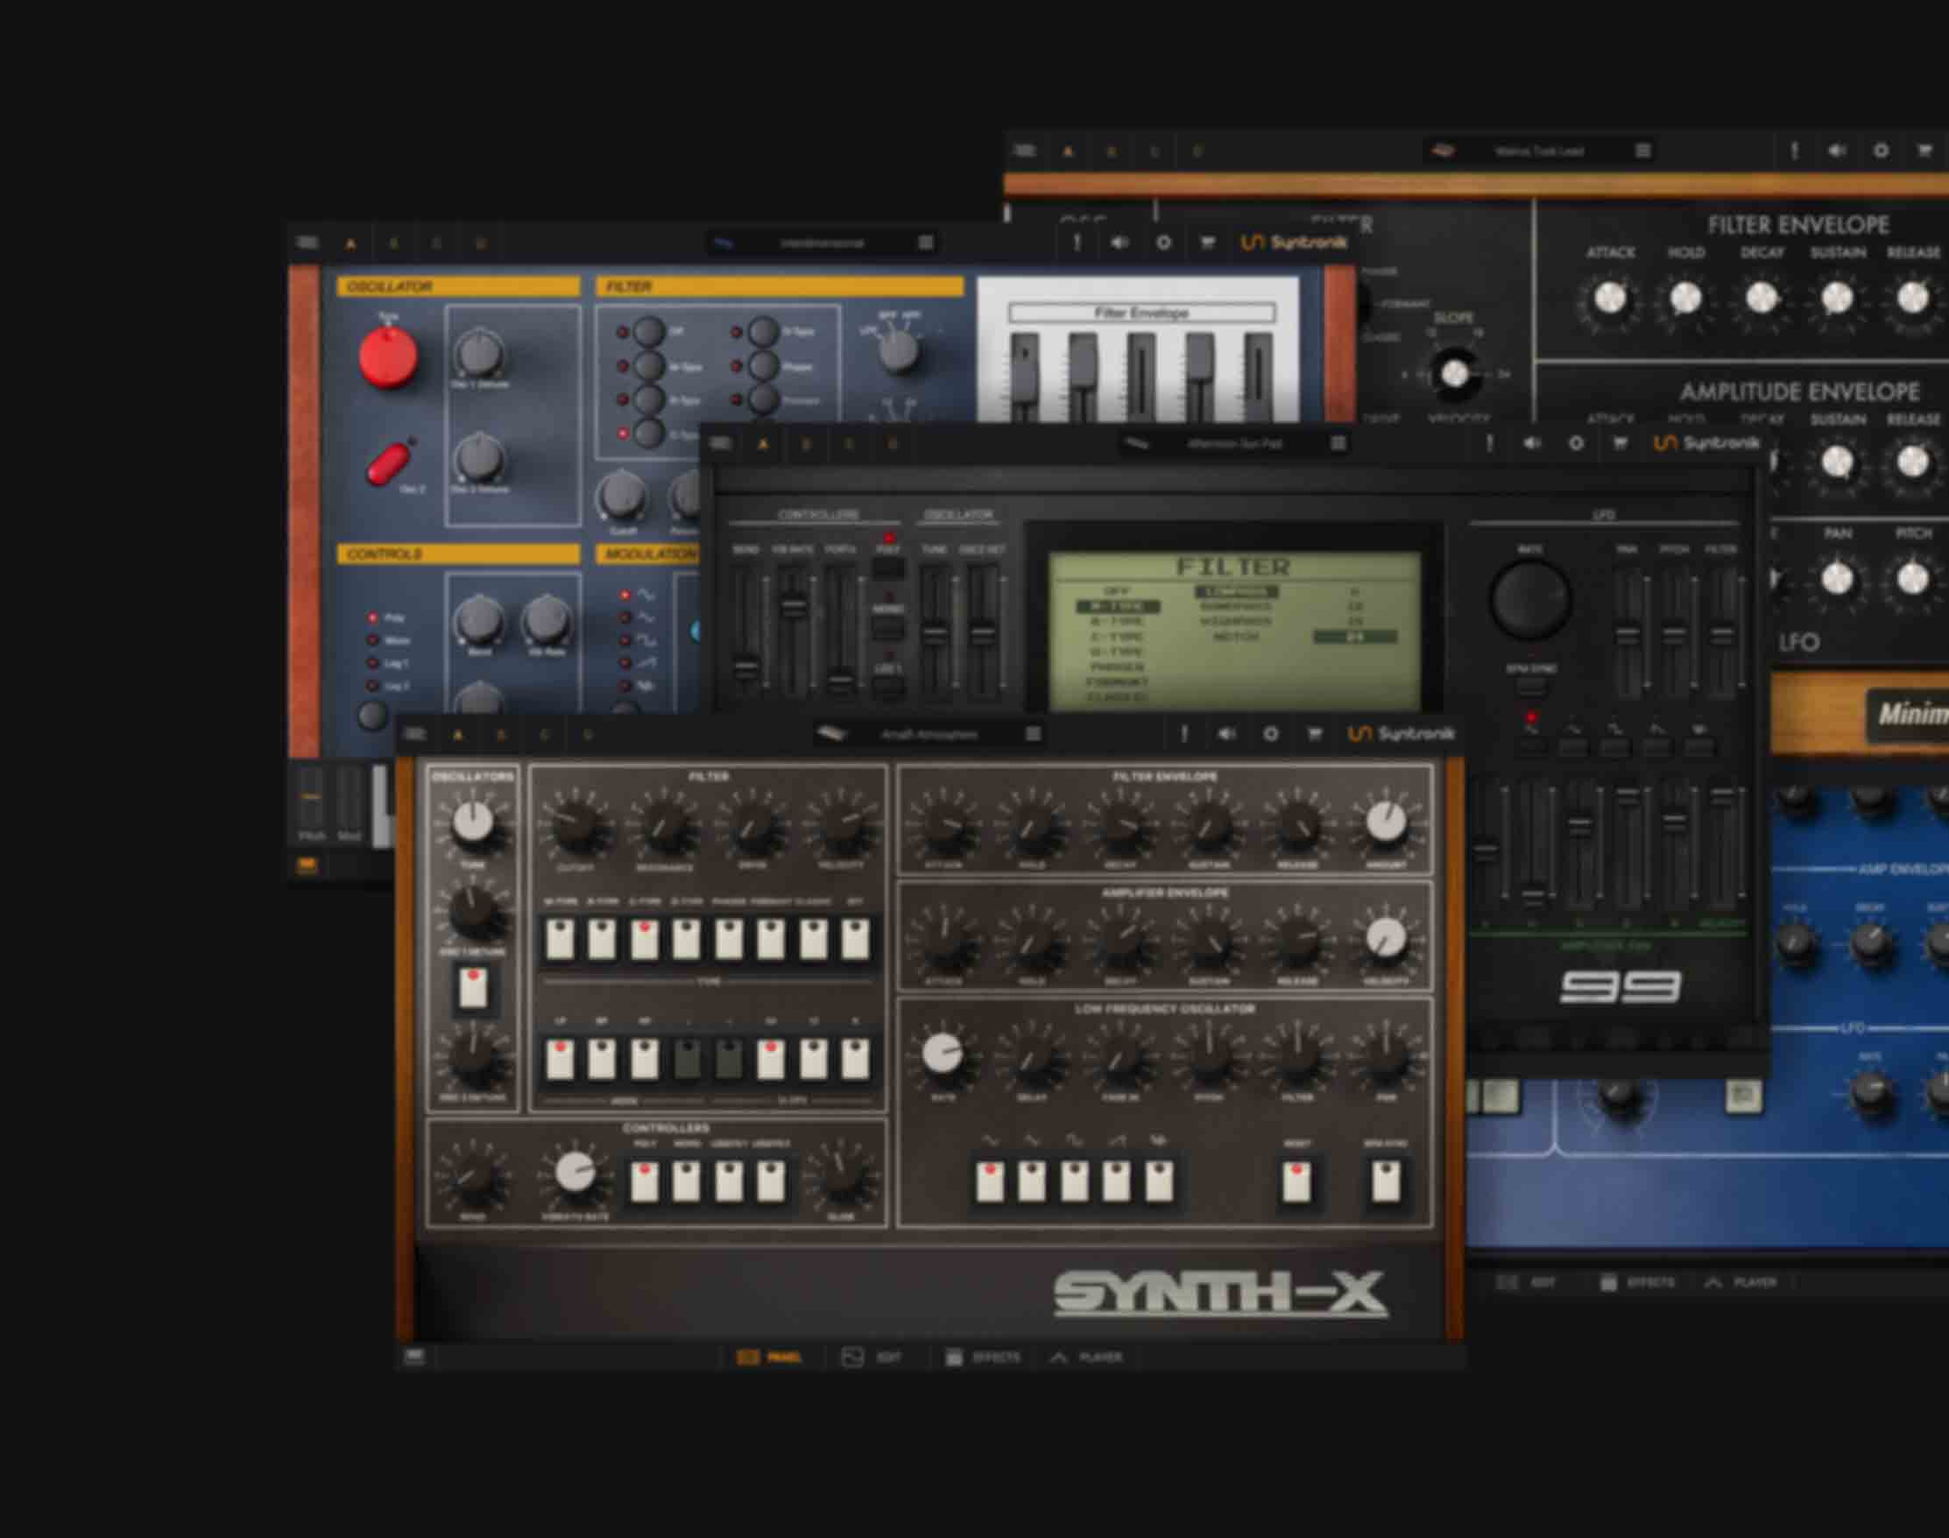The height and width of the screenshot is (1538, 1949).
Task: Click large Rate knob in 99 window LFO
Action: click(x=1530, y=599)
